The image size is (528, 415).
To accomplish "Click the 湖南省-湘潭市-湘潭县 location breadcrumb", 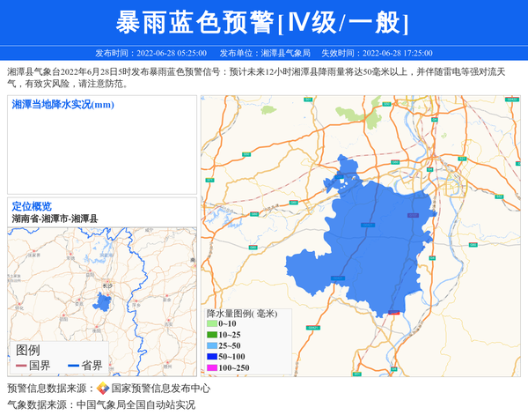I will [x=55, y=219].
